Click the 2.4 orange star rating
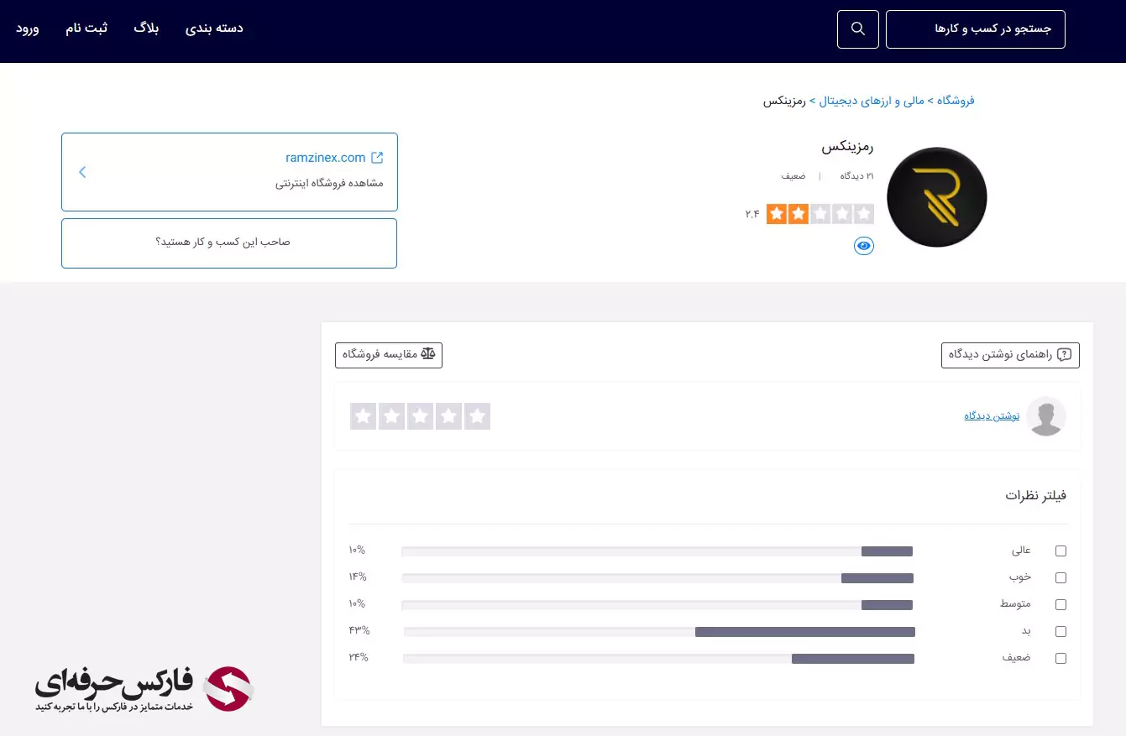Viewport: 1126px width, 736px height. tap(820, 214)
